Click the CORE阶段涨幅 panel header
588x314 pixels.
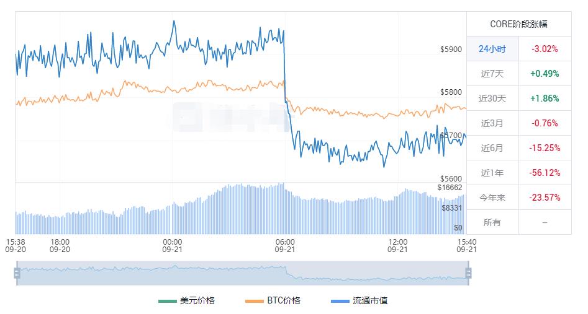[519, 25]
